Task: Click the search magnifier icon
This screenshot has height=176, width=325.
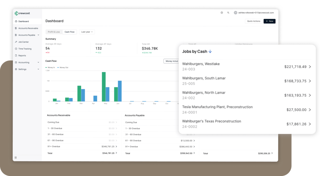Action: pyautogui.click(x=228, y=13)
